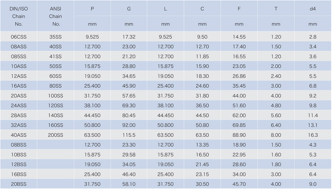Click the 200SS ANSI chain cell
The image size is (332, 189).
click(56, 135)
